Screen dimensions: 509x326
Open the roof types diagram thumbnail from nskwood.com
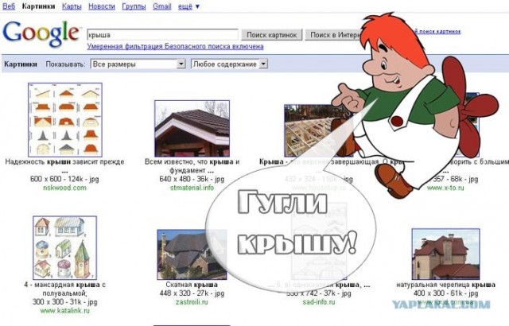pyautogui.click(x=65, y=120)
